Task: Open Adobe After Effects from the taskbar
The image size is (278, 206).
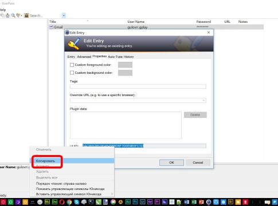Action: 150,202
